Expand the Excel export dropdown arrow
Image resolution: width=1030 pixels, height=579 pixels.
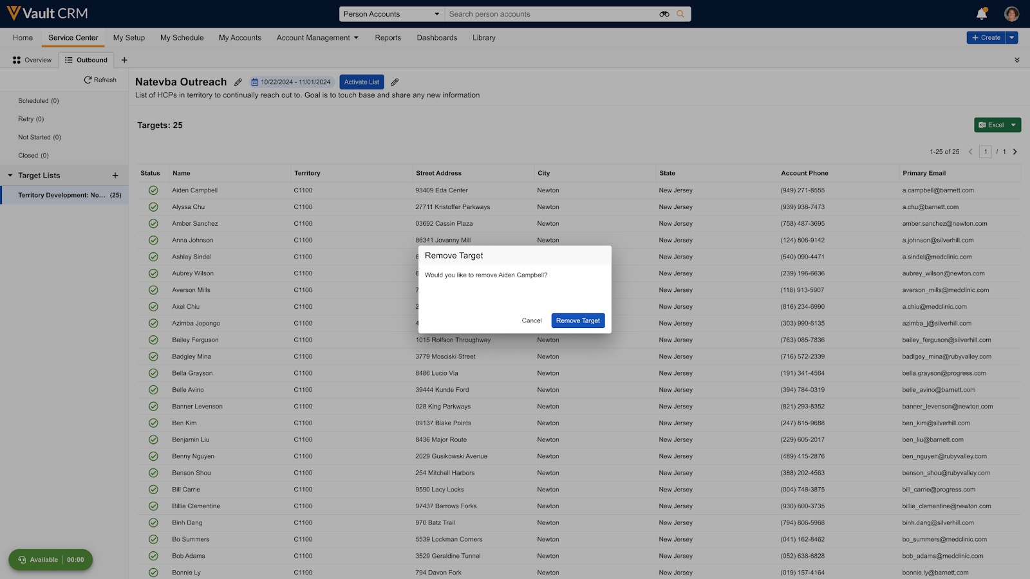1013,125
